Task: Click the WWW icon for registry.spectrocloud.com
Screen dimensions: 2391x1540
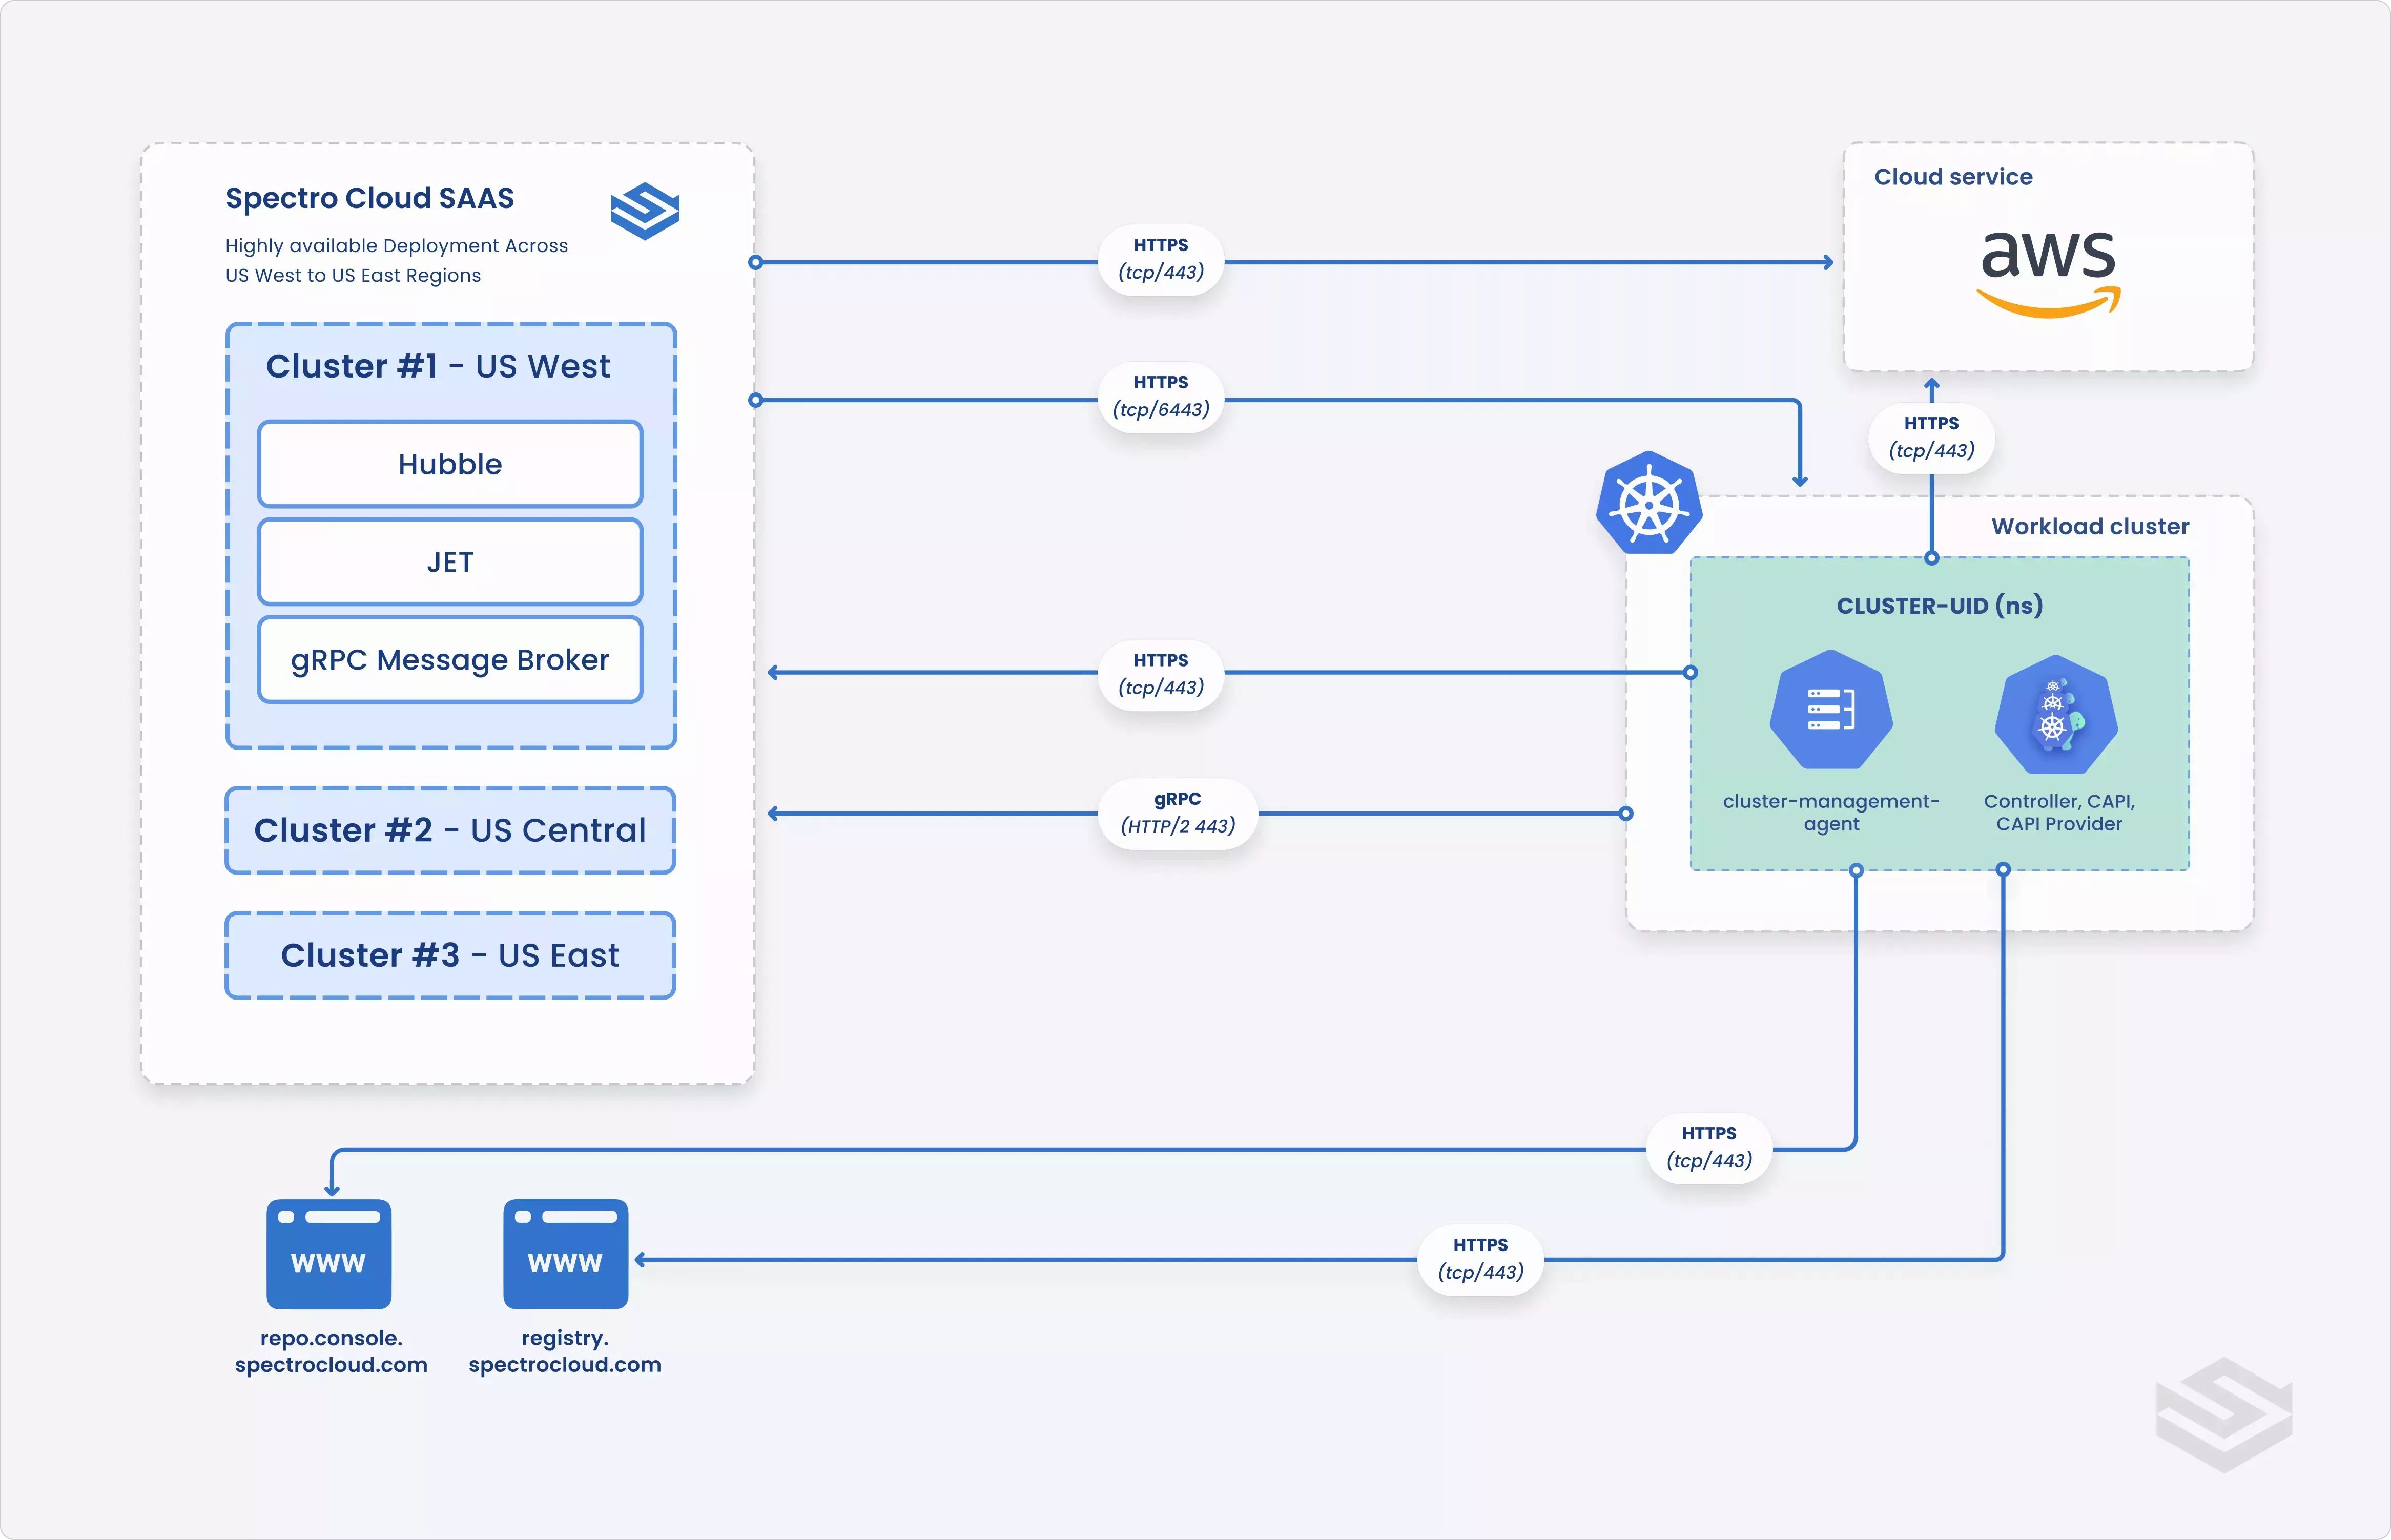Action: pyautogui.click(x=565, y=1253)
